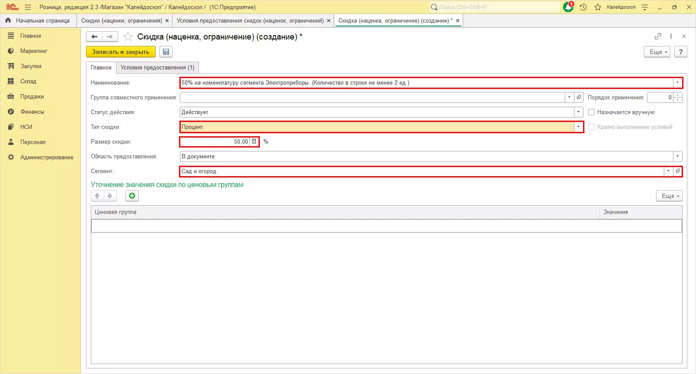The height and width of the screenshot is (374, 696).
Task: Toggle Кратно выполнению условий checkbox
Action: click(591, 127)
